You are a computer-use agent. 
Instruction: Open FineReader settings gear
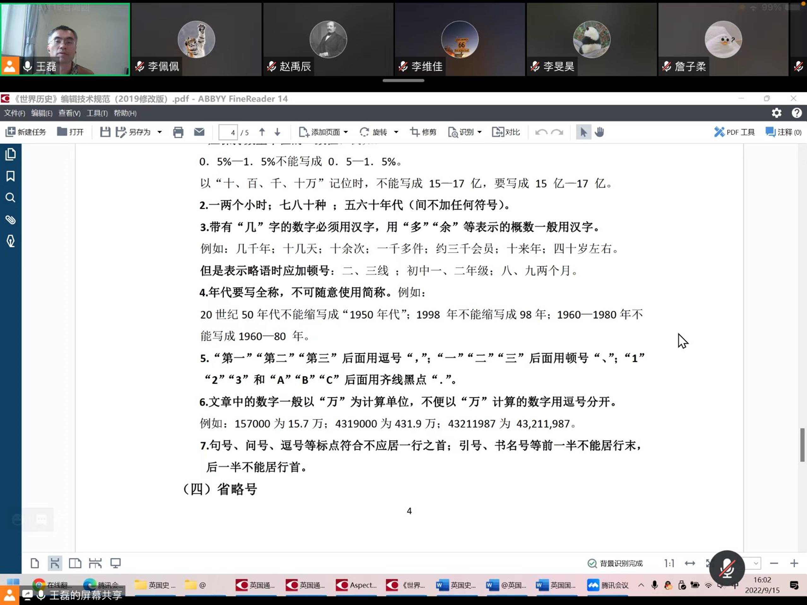[x=776, y=113]
